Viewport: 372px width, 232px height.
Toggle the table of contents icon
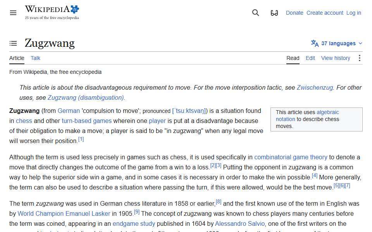click(13, 43)
